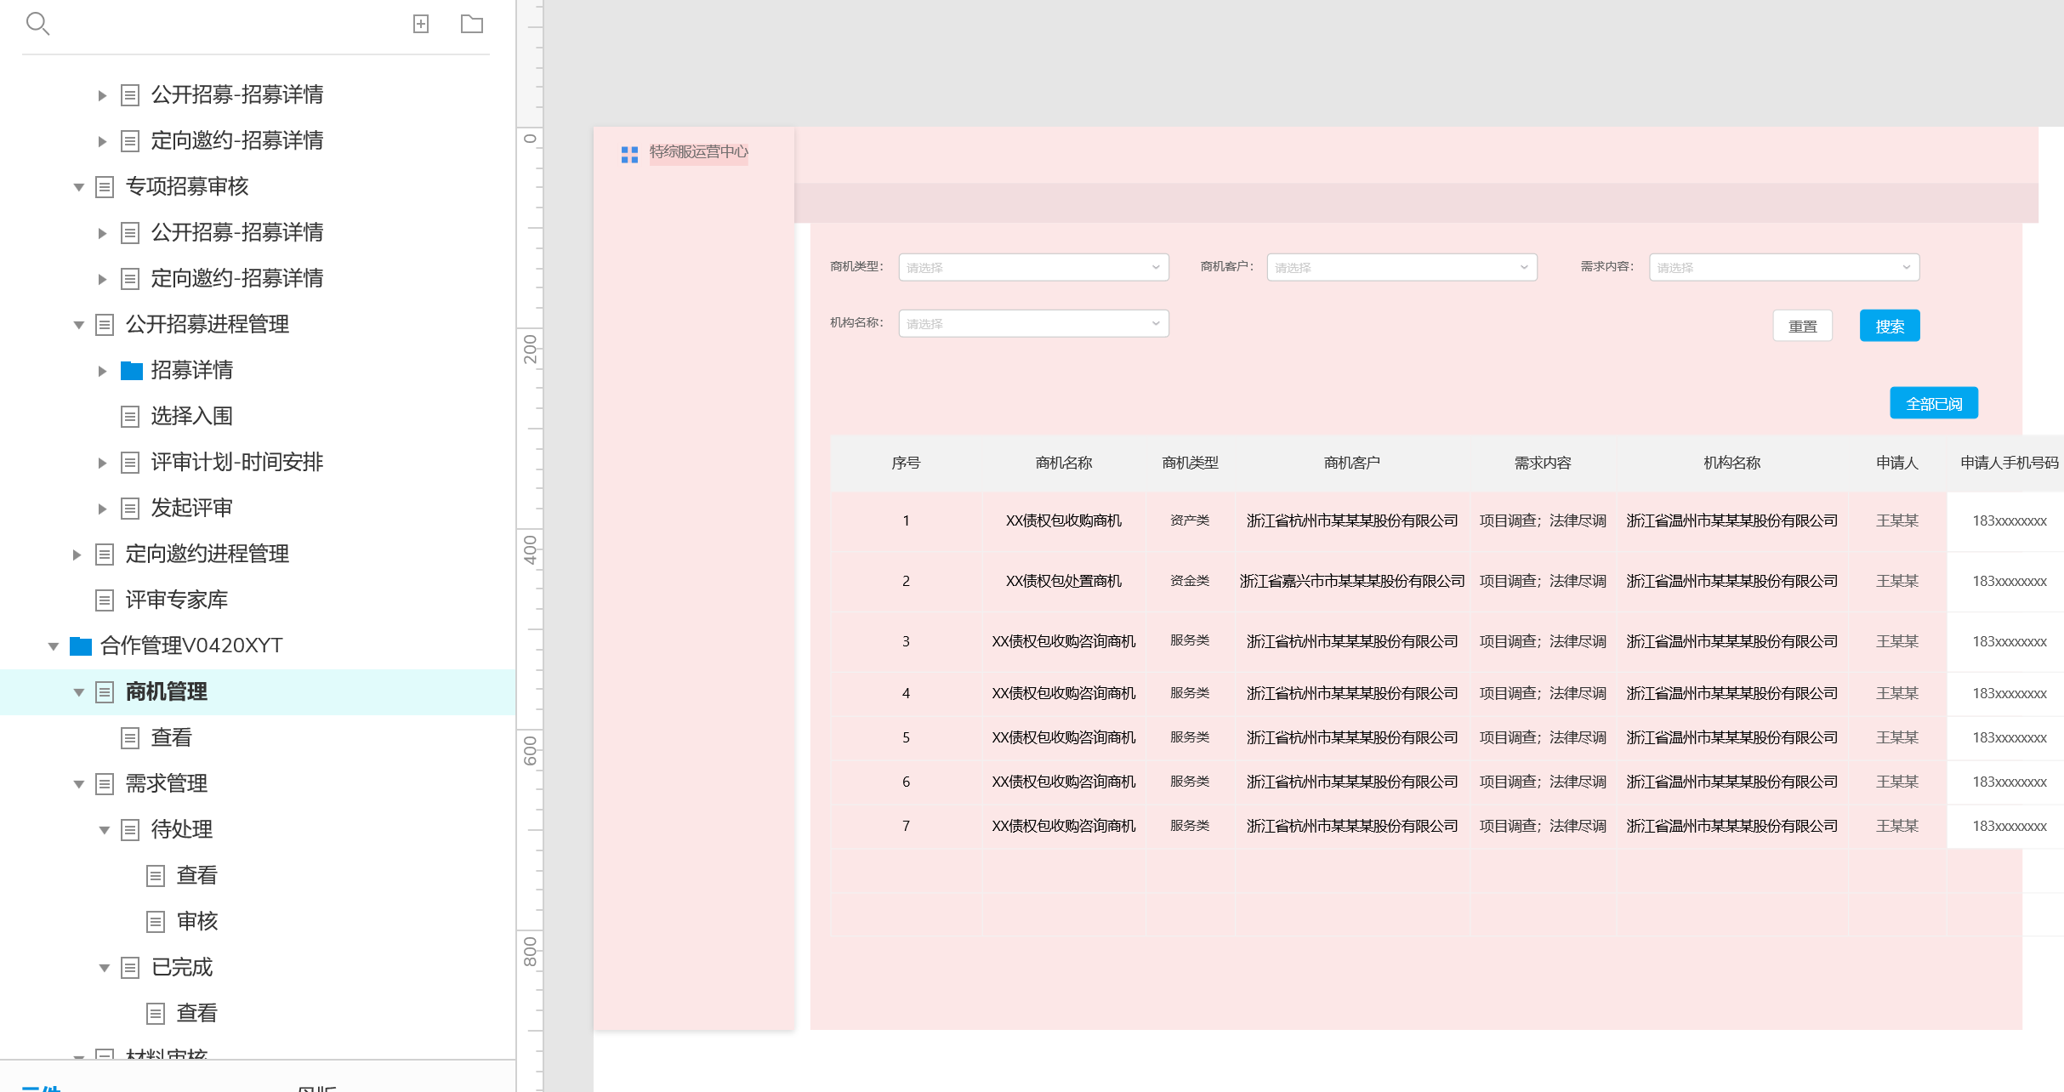This screenshot has width=2064, height=1092.
Task: Expand first 公开招募-招募详情 tree node
Action: point(102,95)
